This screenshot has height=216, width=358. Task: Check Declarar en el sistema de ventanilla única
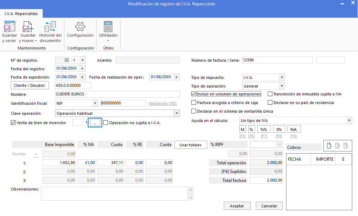194,111
